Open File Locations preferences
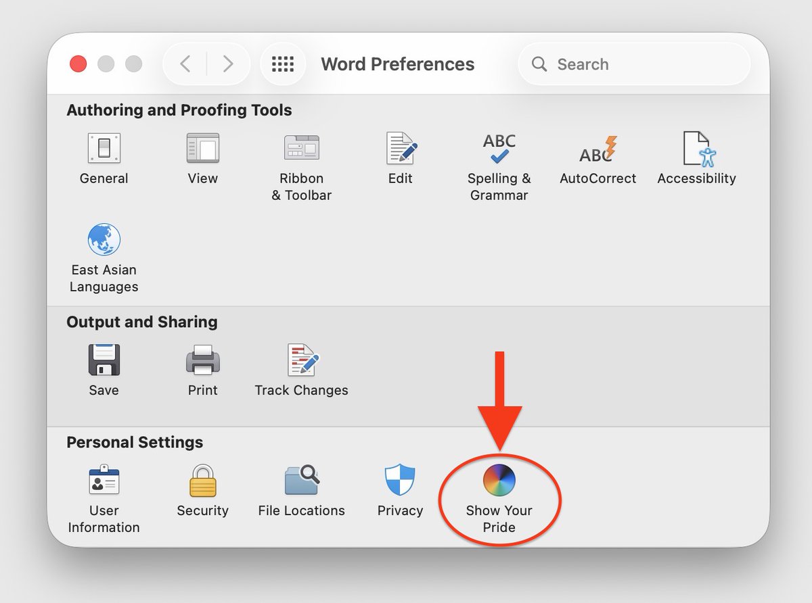Viewport: 812px width, 603px height. (301, 491)
